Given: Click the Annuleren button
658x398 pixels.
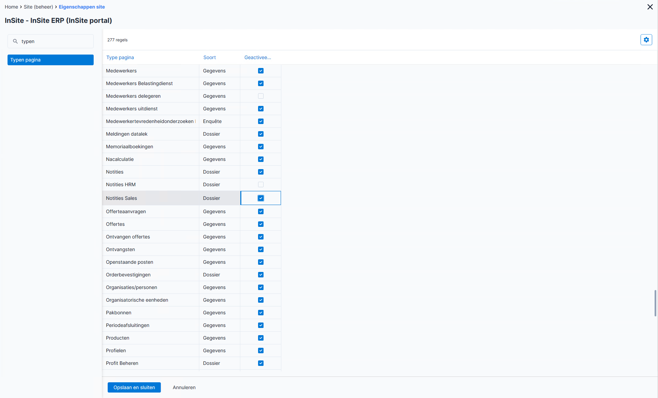Looking at the screenshot, I should (184, 387).
